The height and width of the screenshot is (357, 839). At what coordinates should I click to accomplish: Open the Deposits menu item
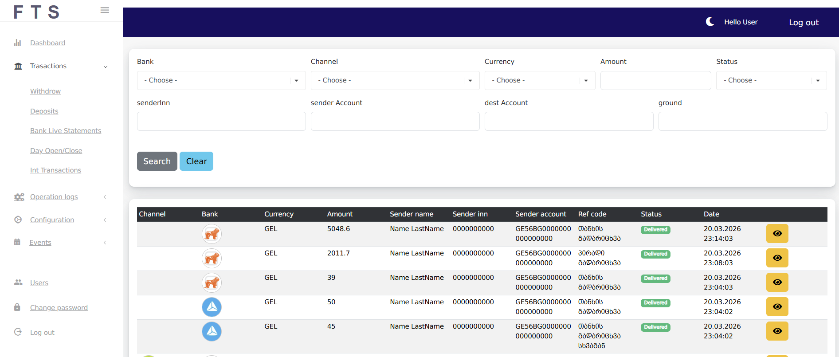coord(44,111)
